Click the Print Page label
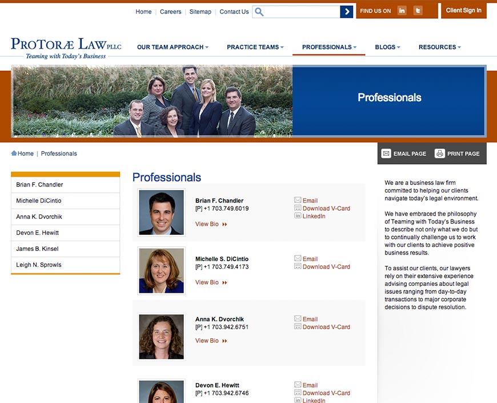 click(x=463, y=154)
